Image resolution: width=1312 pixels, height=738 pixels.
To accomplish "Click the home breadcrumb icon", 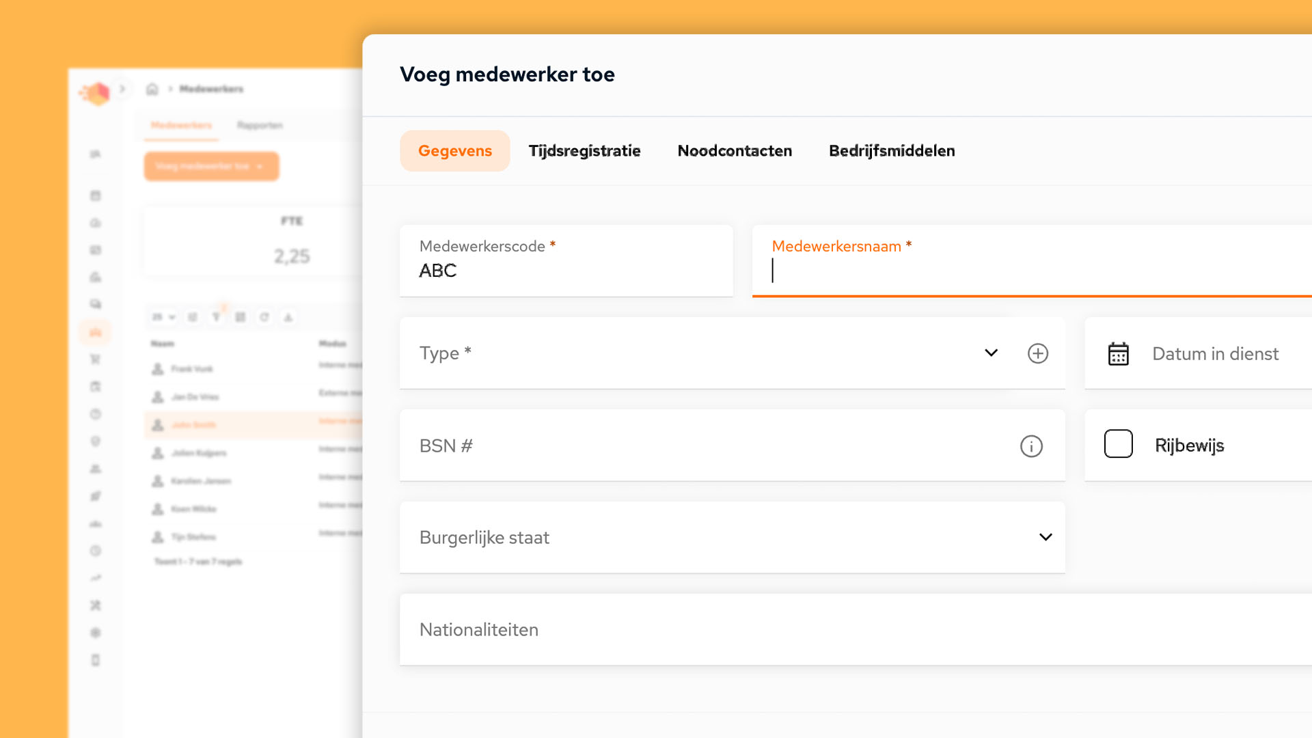I will click(152, 89).
